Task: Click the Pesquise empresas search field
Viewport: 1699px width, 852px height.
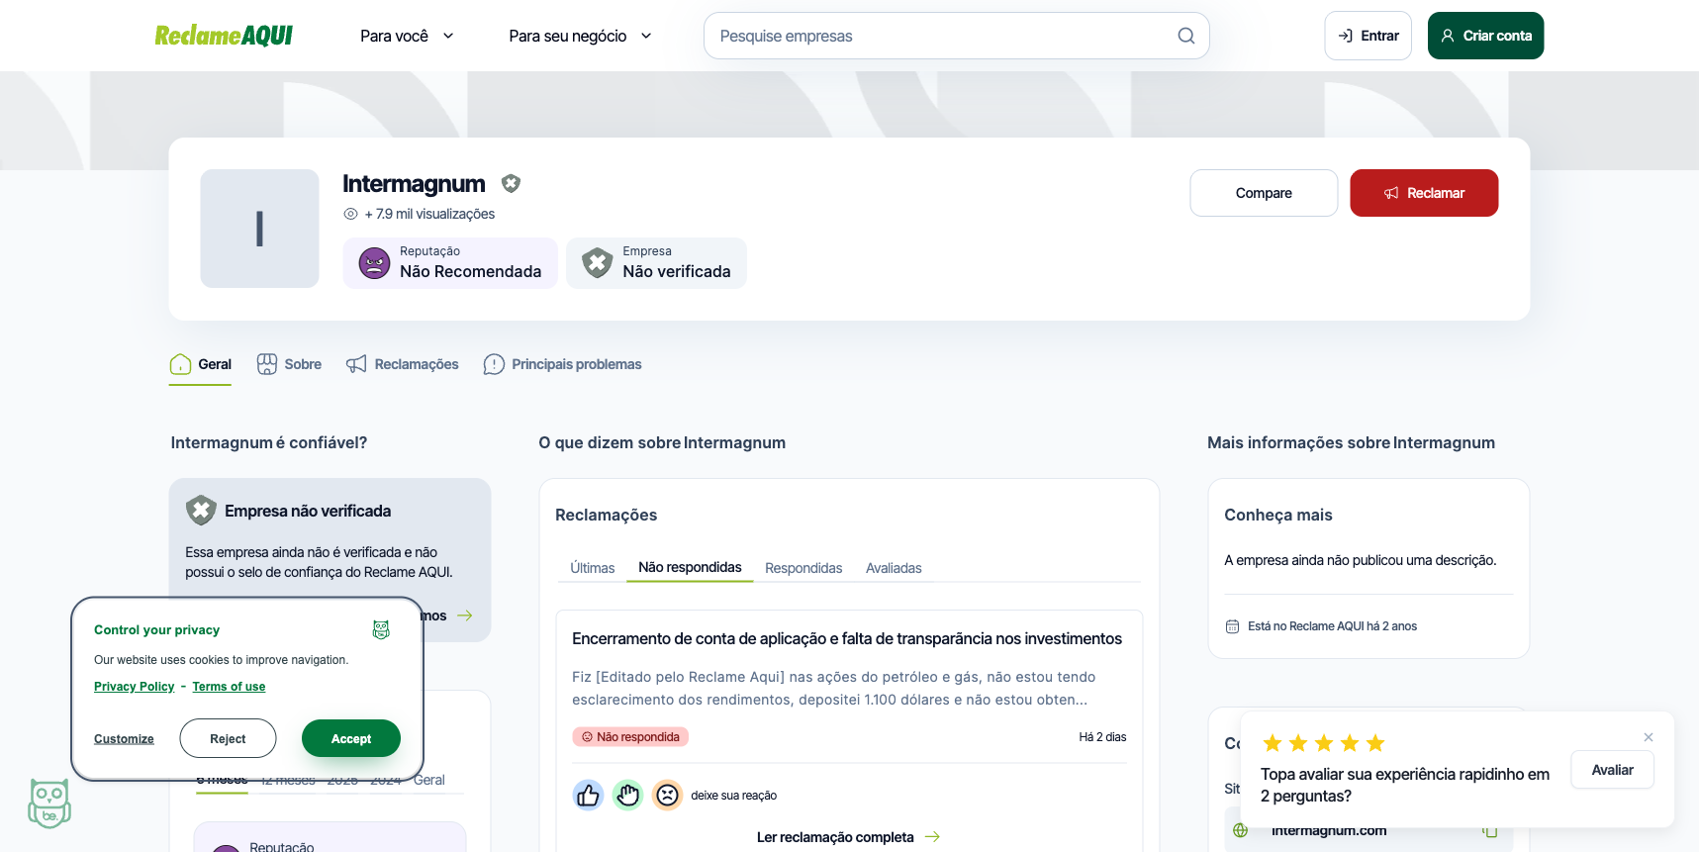Action: (x=956, y=36)
